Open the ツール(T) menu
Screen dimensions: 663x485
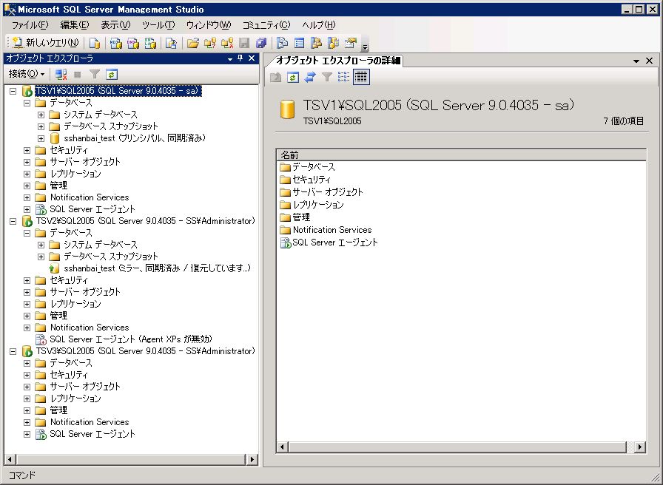tap(158, 25)
